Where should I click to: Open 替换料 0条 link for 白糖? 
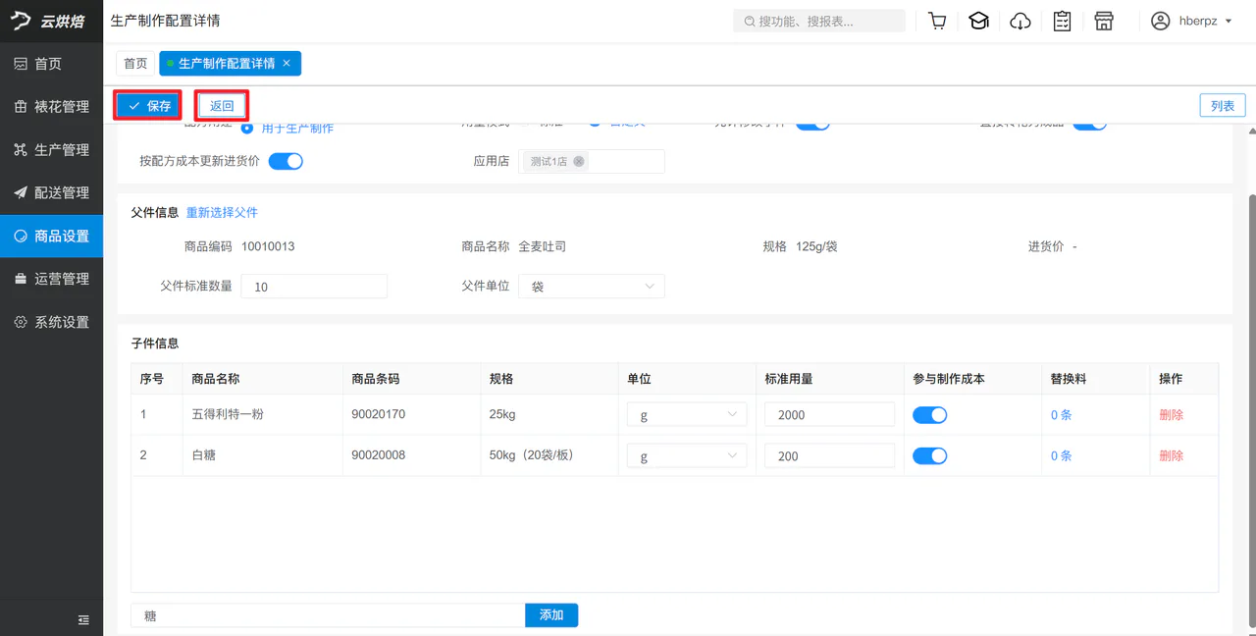1061,455
